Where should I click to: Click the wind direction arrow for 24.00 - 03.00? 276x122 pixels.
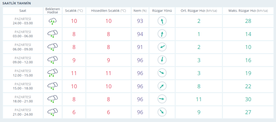[162, 21]
